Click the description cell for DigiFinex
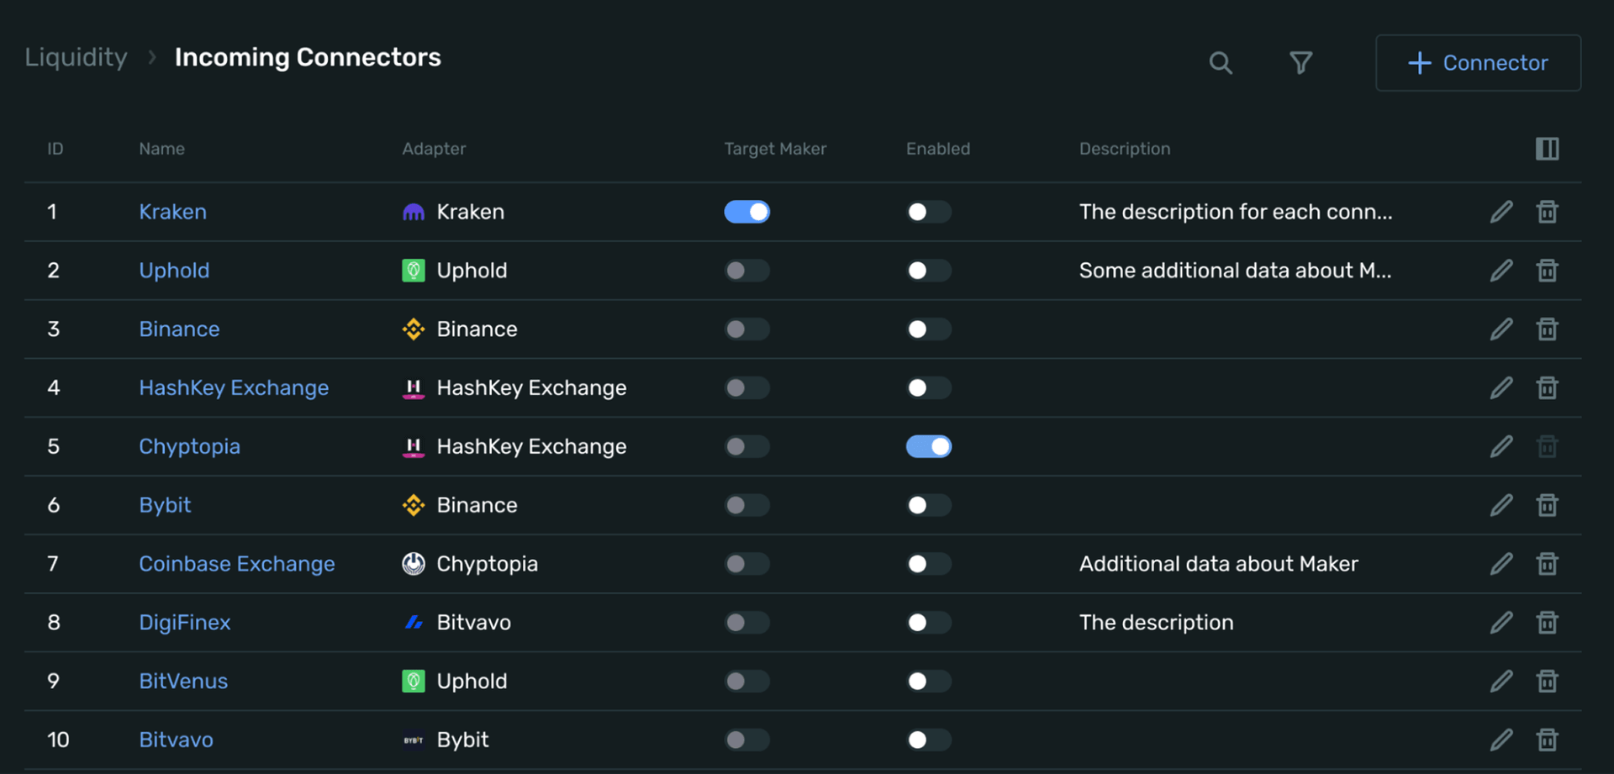This screenshot has height=774, width=1614. (1157, 622)
